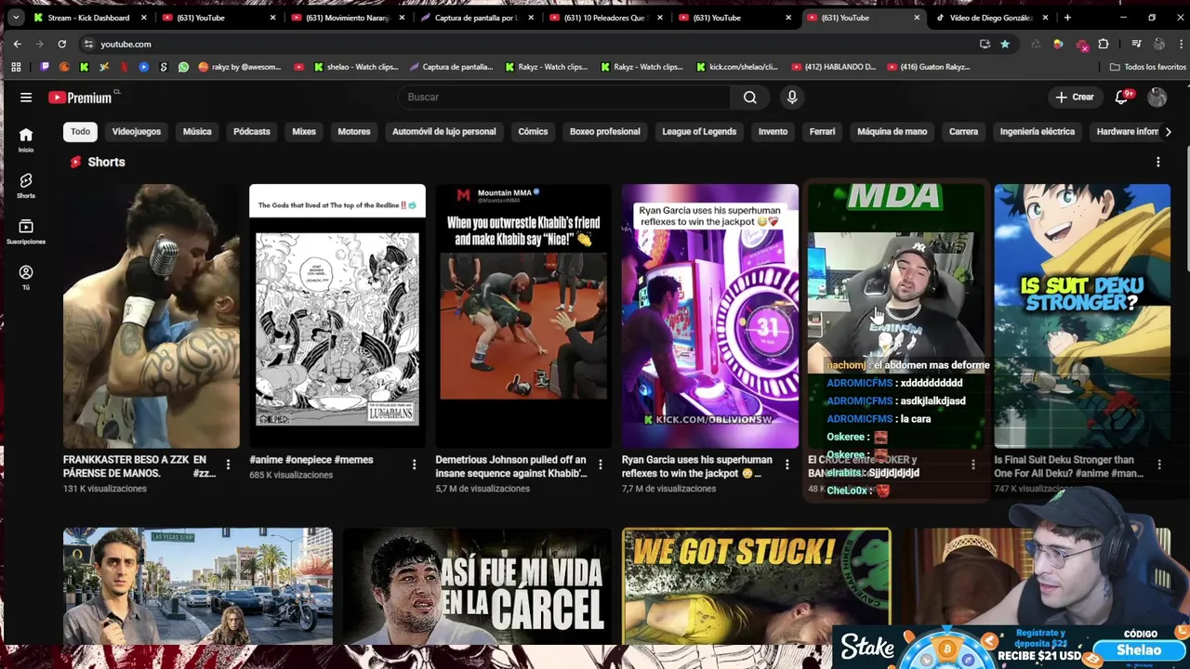The width and height of the screenshot is (1190, 669).
Task: Show more category chips with right arrow
Action: pyautogui.click(x=1168, y=131)
